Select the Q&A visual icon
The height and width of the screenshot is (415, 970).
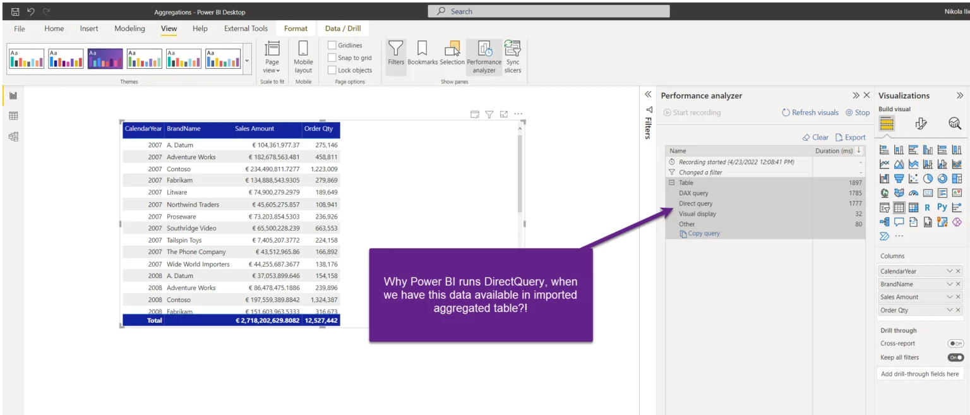coord(899,222)
